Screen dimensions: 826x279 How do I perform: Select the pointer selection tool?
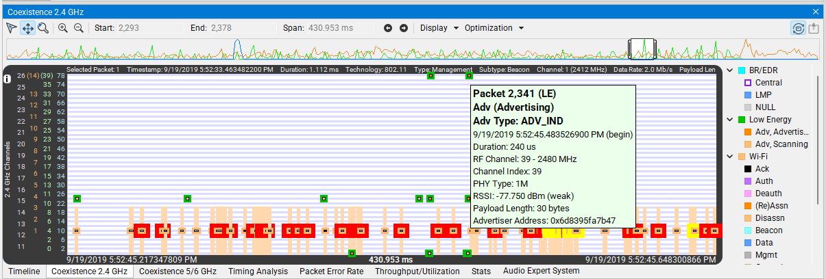[11, 28]
